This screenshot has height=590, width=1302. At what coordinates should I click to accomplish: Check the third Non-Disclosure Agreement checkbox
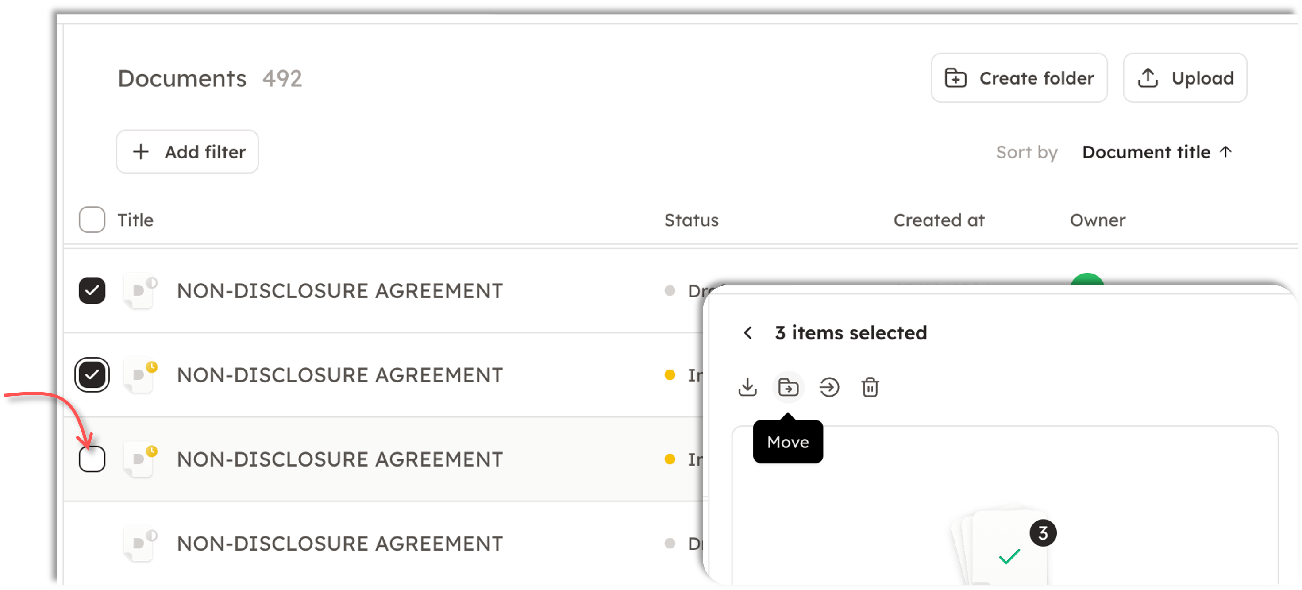92,459
